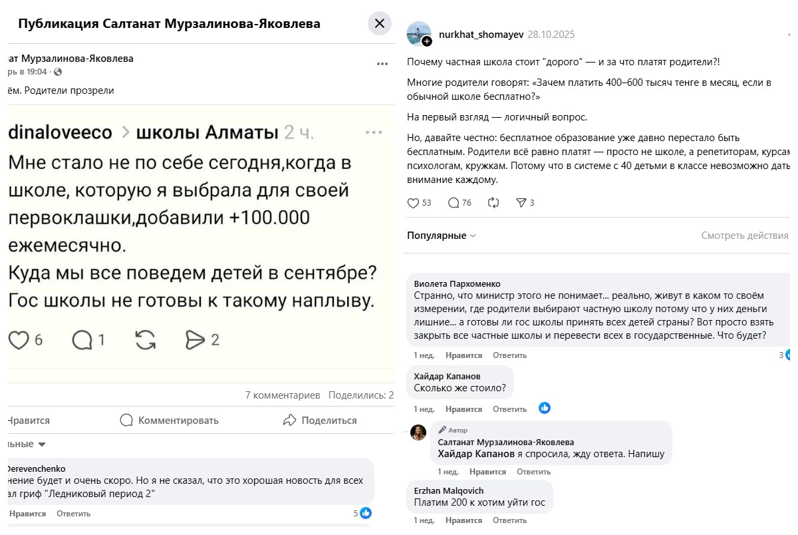Click the blue like reaction under Хайдар Капанов's comment
This screenshot has height=535, width=798.
click(545, 408)
